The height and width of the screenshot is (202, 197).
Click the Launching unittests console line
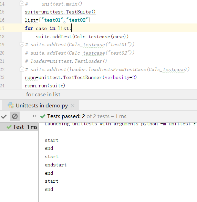pyautogui.click(x=120, y=124)
